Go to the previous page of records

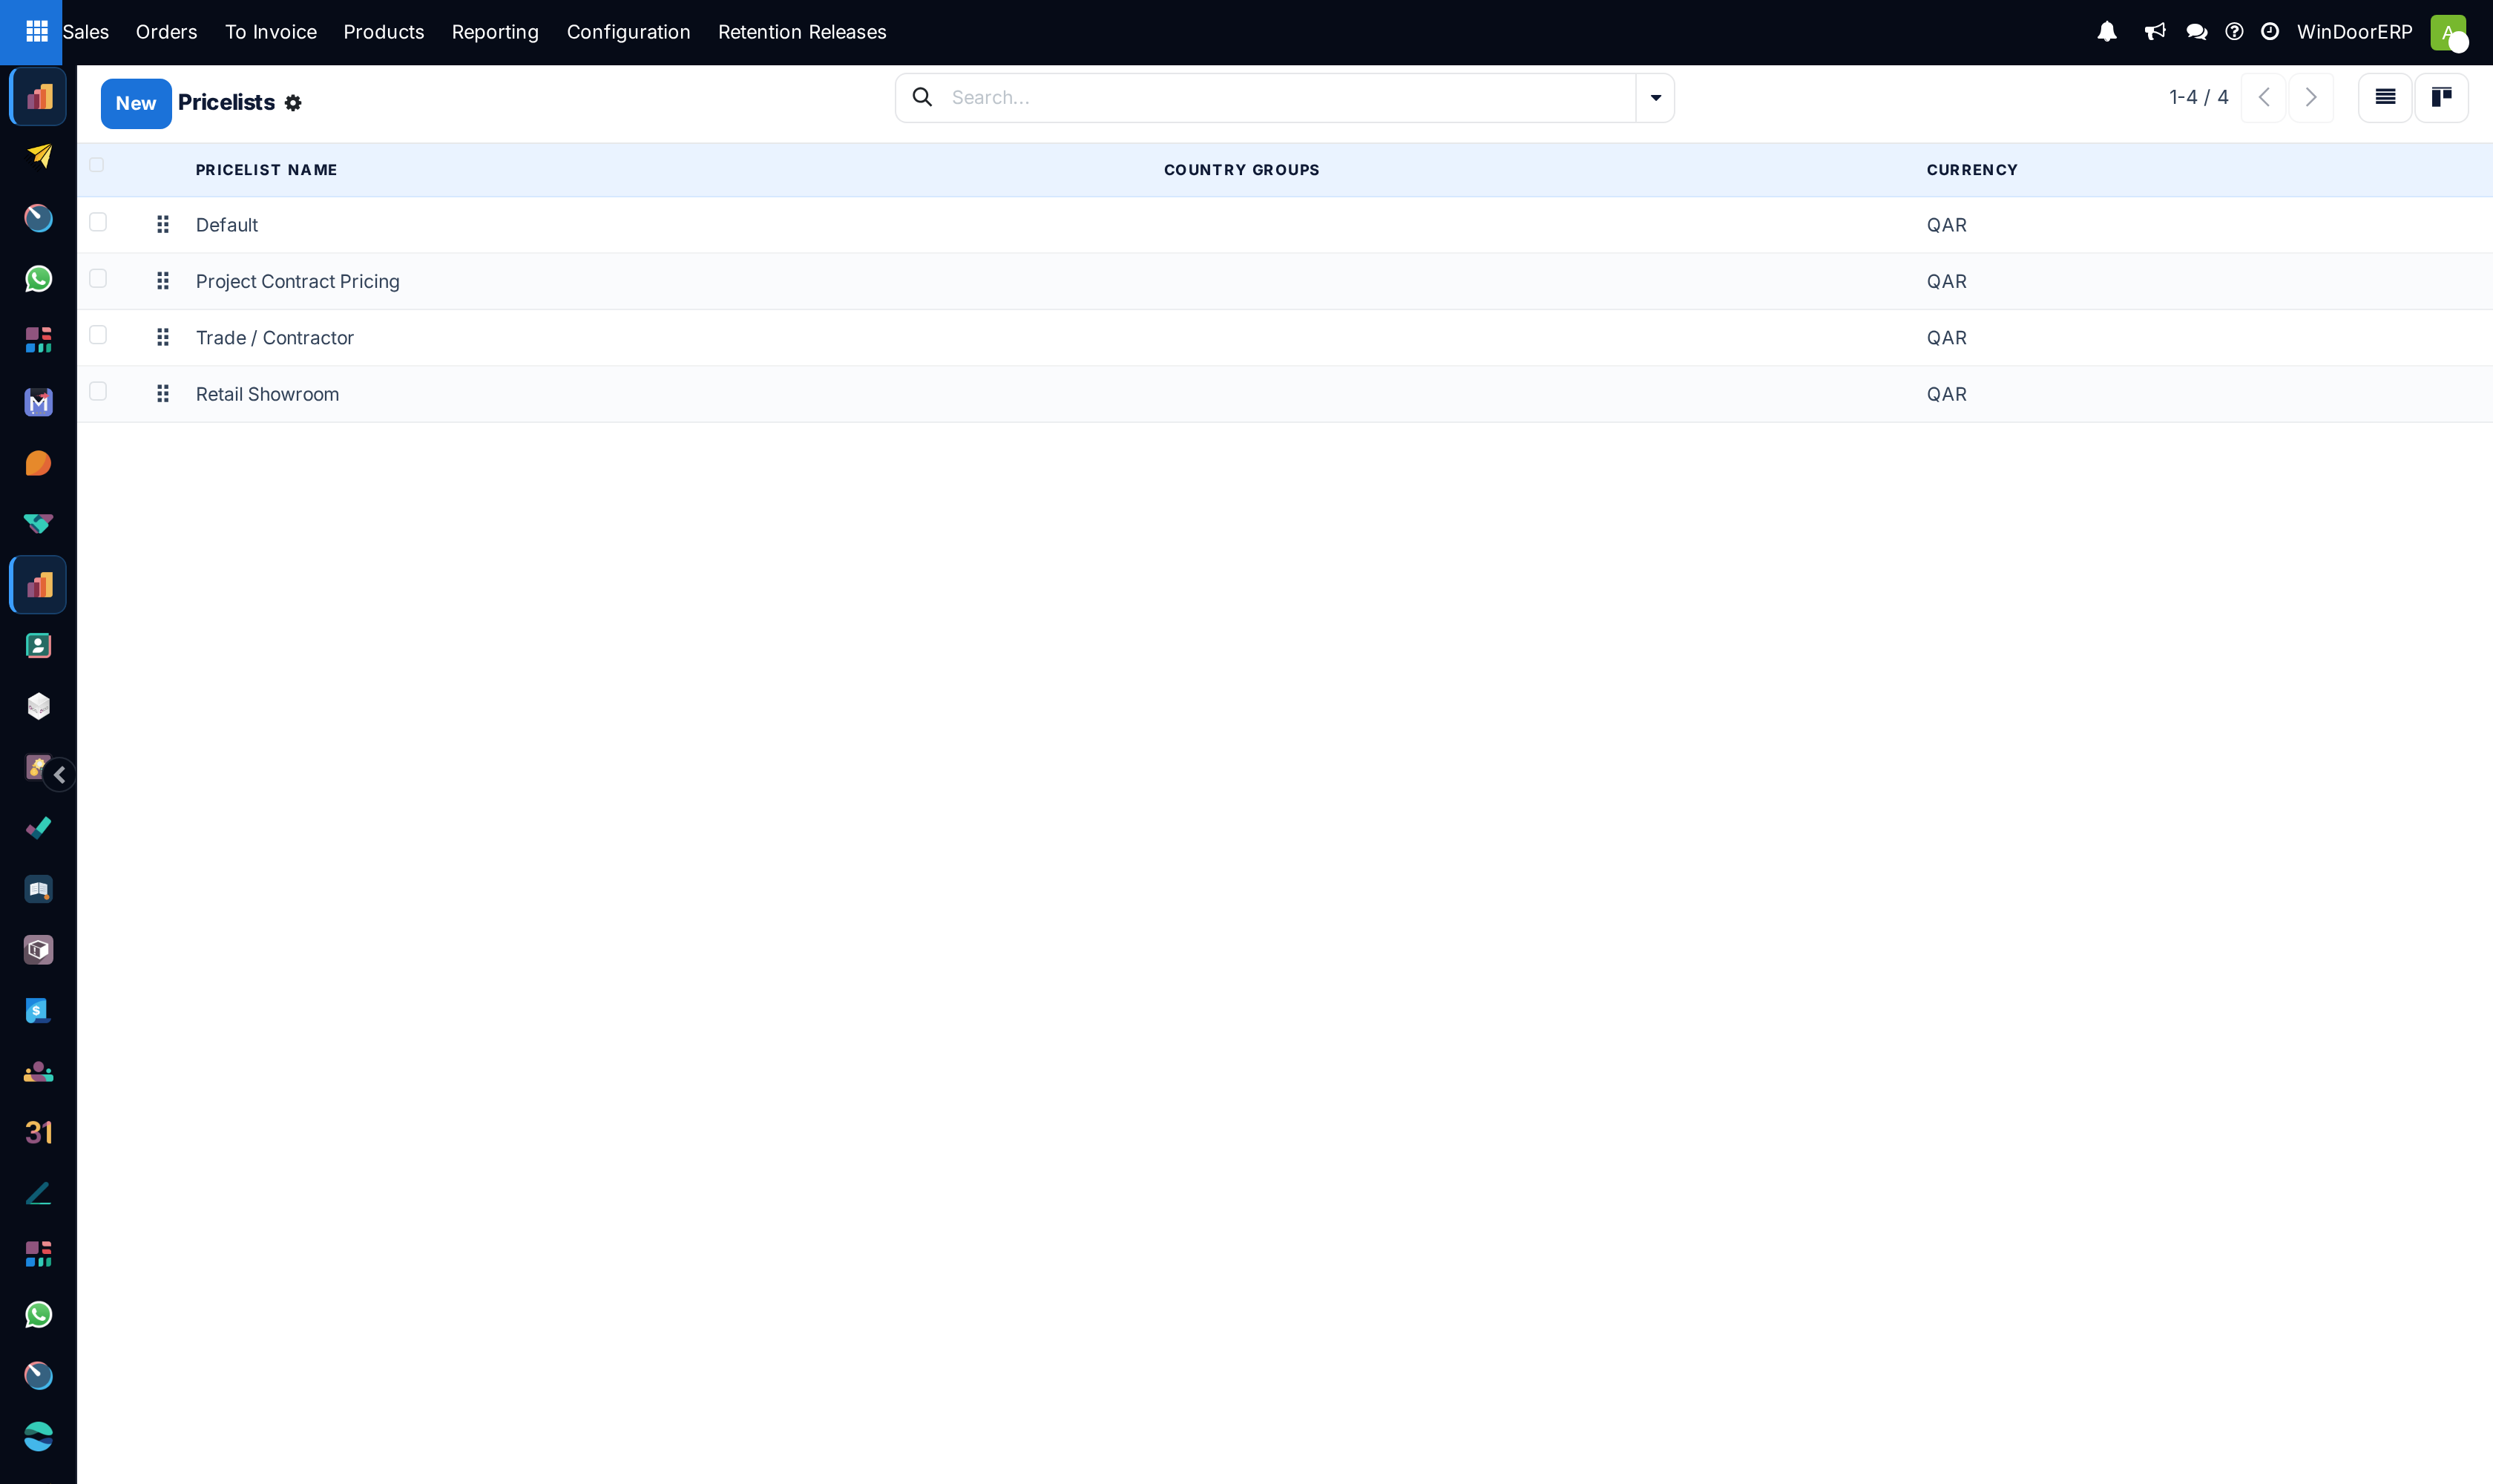click(2263, 97)
